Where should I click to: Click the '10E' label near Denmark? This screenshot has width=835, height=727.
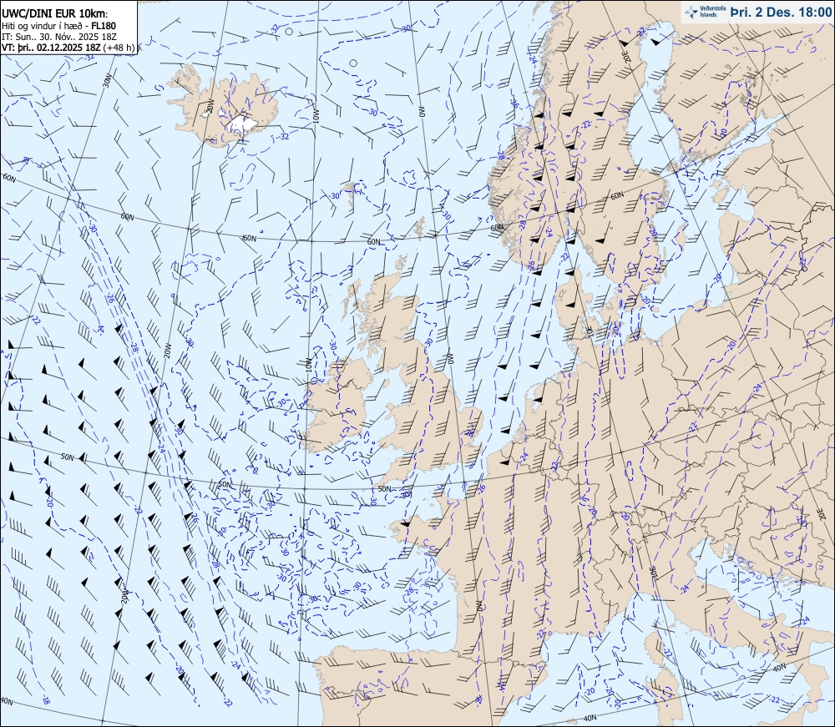[x=590, y=331]
